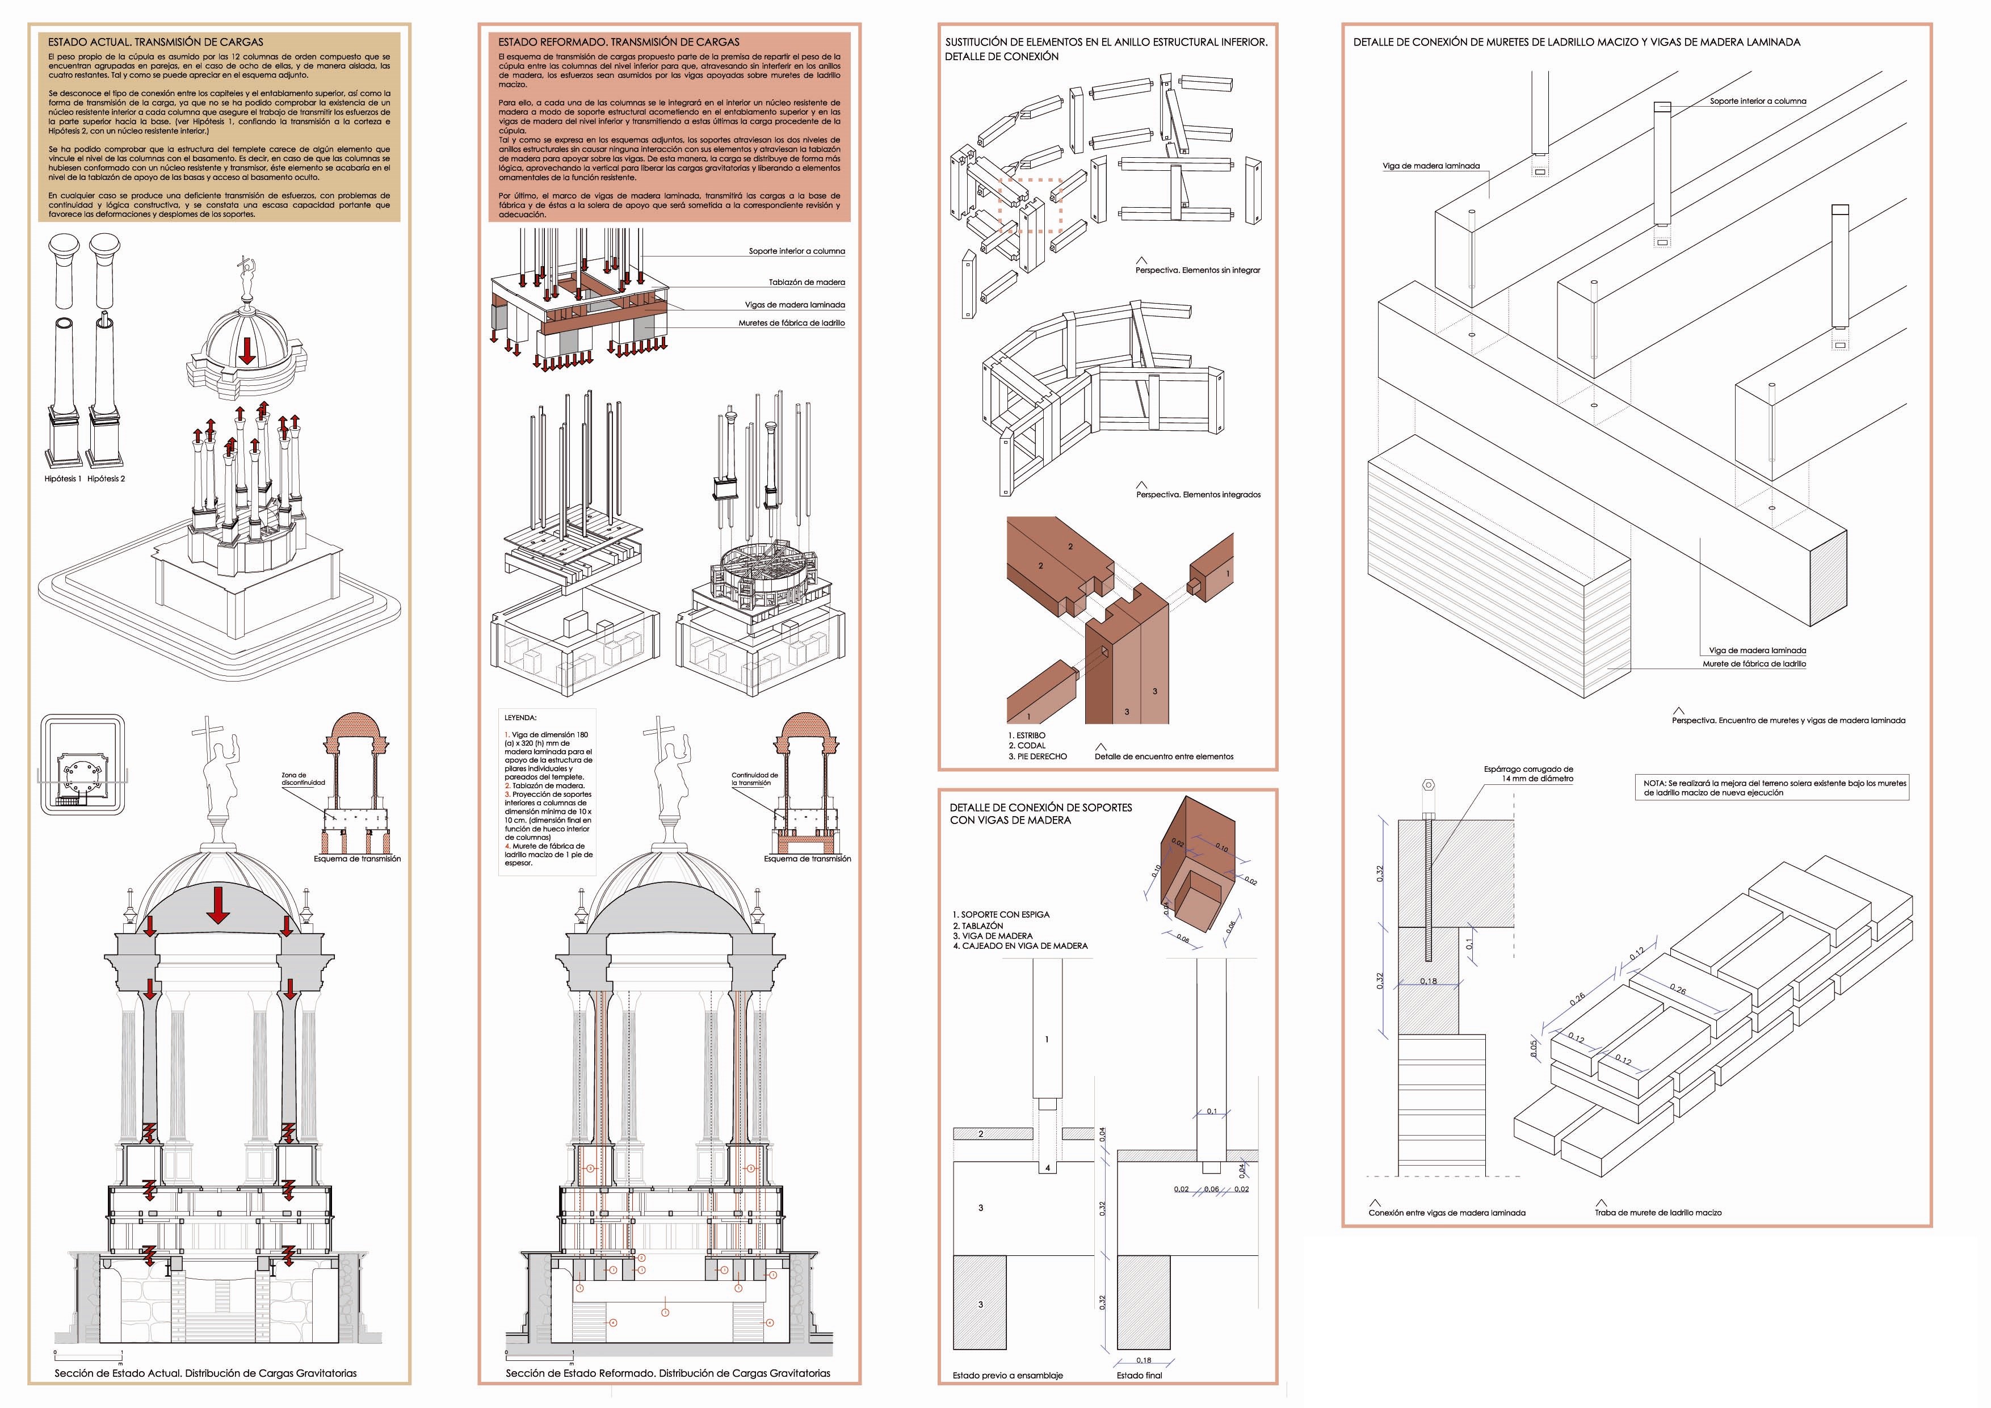Click the caret beside 'Conexión entre vigas de madera laminada'
1991x1408 pixels.
click(1375, 1203)
